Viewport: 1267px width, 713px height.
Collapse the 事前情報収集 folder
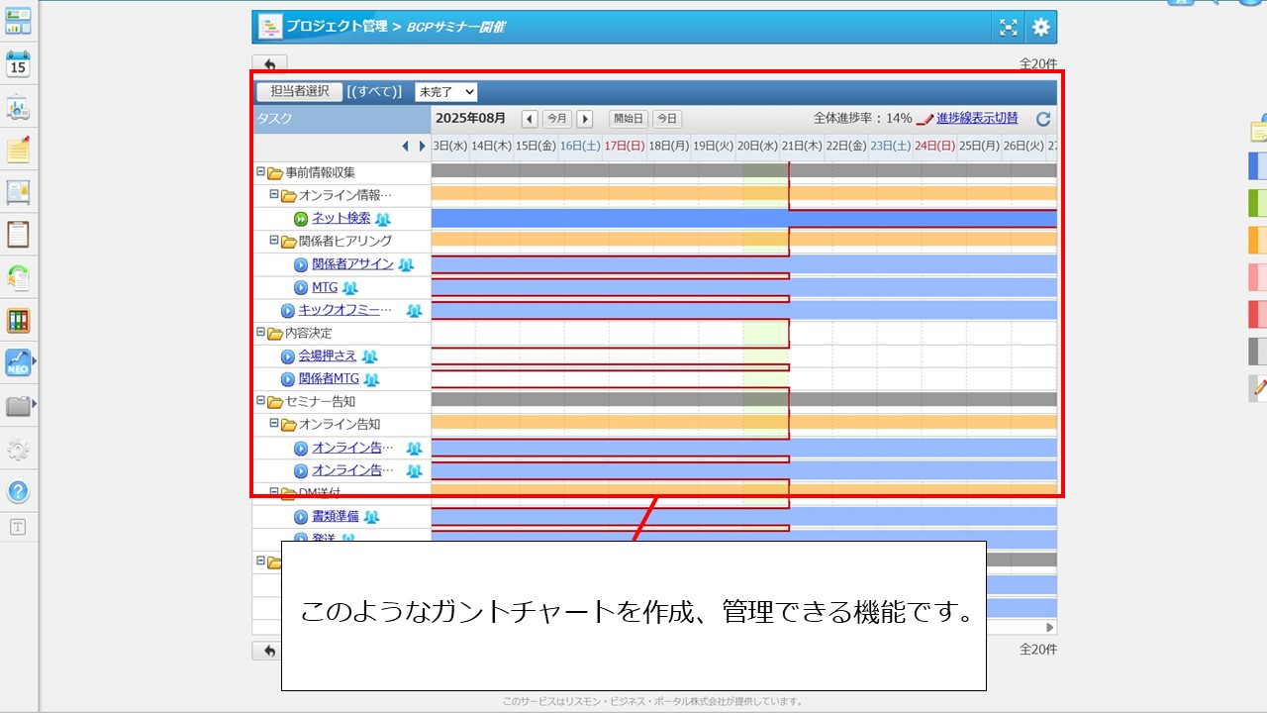pyautogui.click(x=260, y=171)
